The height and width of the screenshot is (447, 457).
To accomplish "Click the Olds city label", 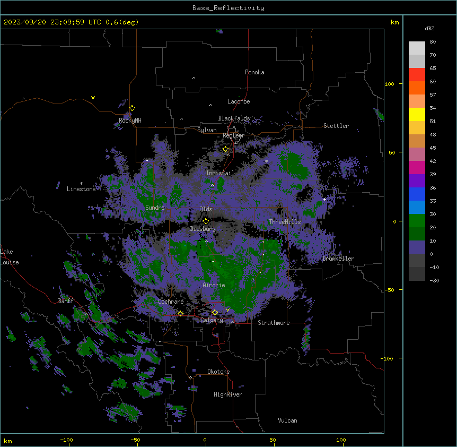I will coord(206,209).
